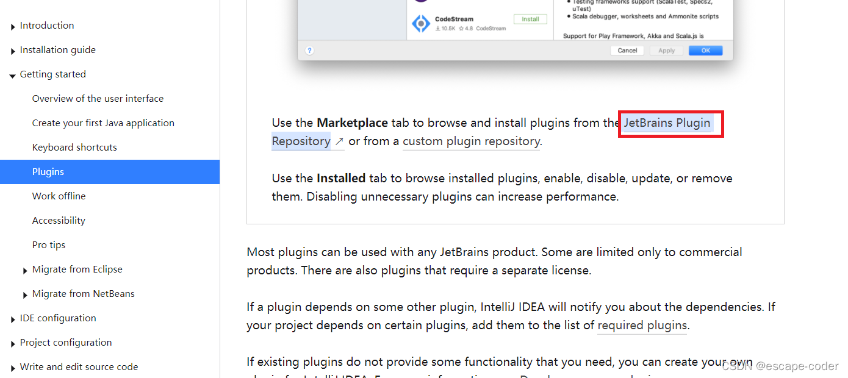Image resolution: width=848 pixels, height=378 pixels.
Task: Open the Installation guide topic
Action: click(58, 49)
